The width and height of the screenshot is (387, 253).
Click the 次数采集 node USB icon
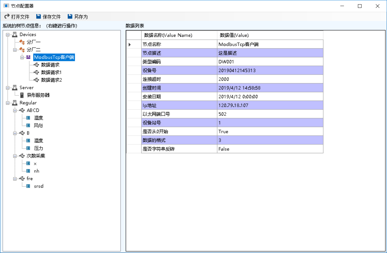(x=22, y=156)
